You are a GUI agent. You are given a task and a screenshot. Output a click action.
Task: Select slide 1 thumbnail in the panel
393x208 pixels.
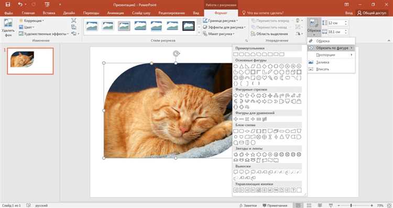point(30,61)
